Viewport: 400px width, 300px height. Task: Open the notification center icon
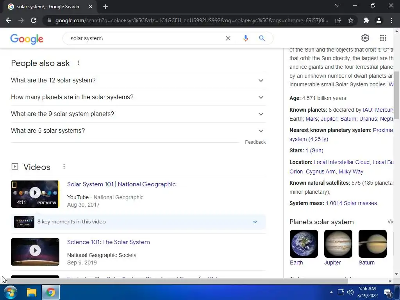[x=388, y=293]
